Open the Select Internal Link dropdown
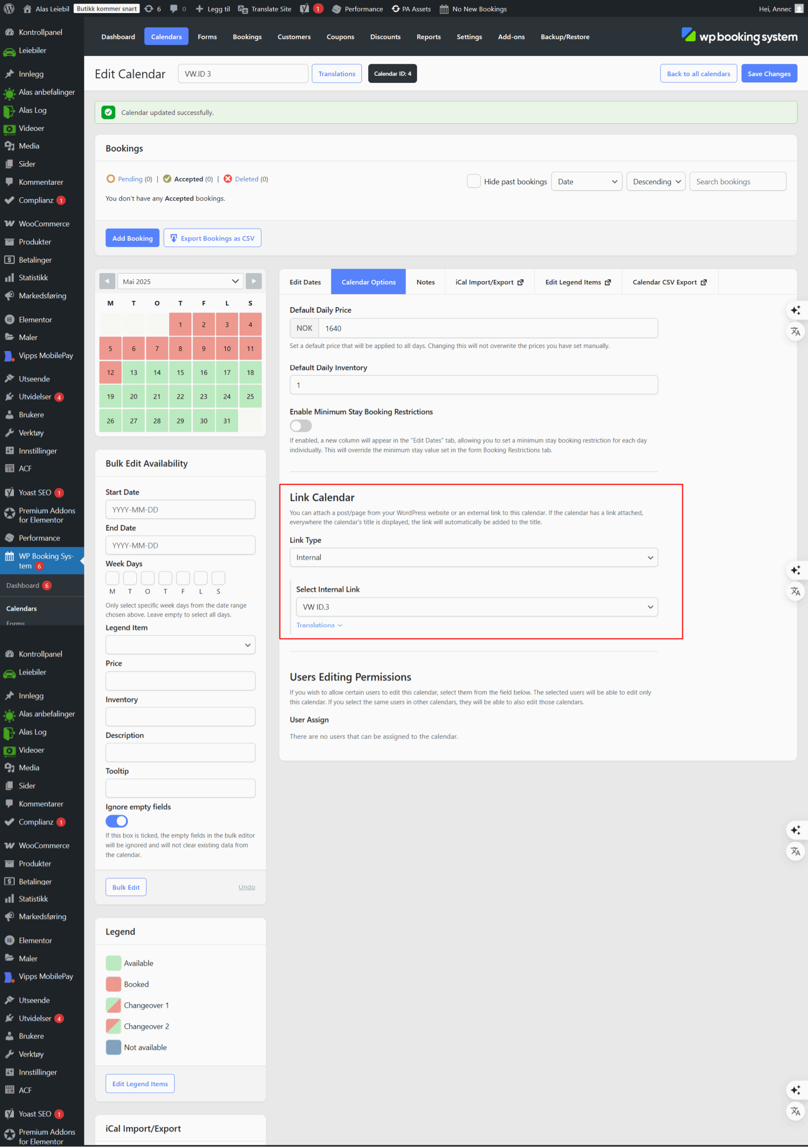808x1148 pixels. (x=477, y=606)
